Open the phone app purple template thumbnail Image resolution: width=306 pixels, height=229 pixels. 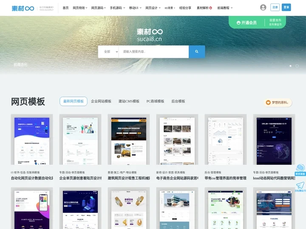pyautogui.click(x=32, y=208)
